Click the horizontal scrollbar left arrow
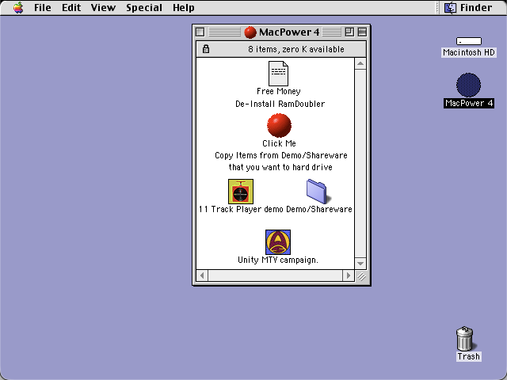Screen dimensions: 507x380 [202, 275]
